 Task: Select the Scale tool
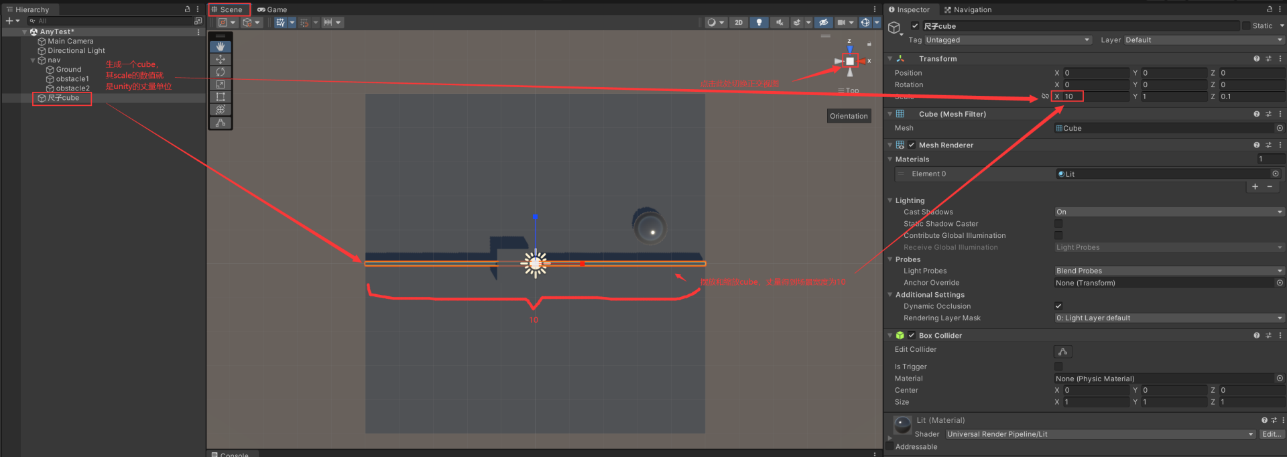point(221,84)
